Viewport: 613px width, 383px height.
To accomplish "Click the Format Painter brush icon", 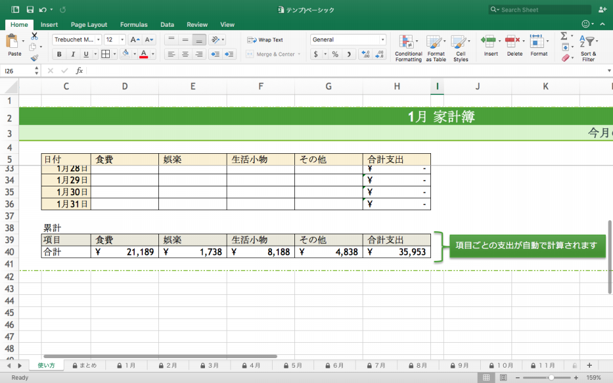I will coord(34,58).
